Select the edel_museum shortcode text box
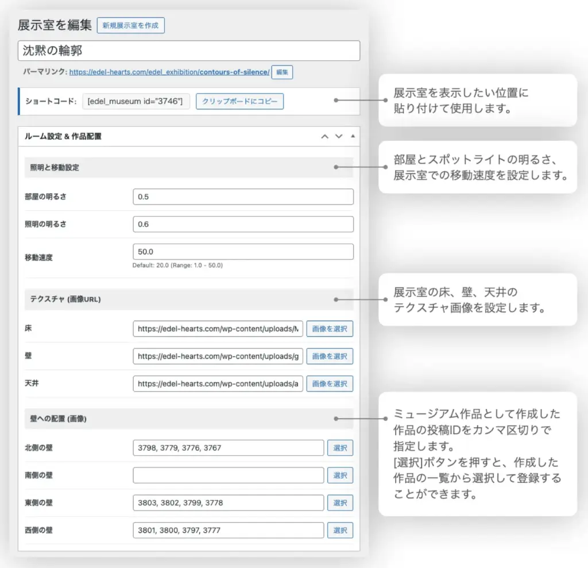 pos(136,102)
